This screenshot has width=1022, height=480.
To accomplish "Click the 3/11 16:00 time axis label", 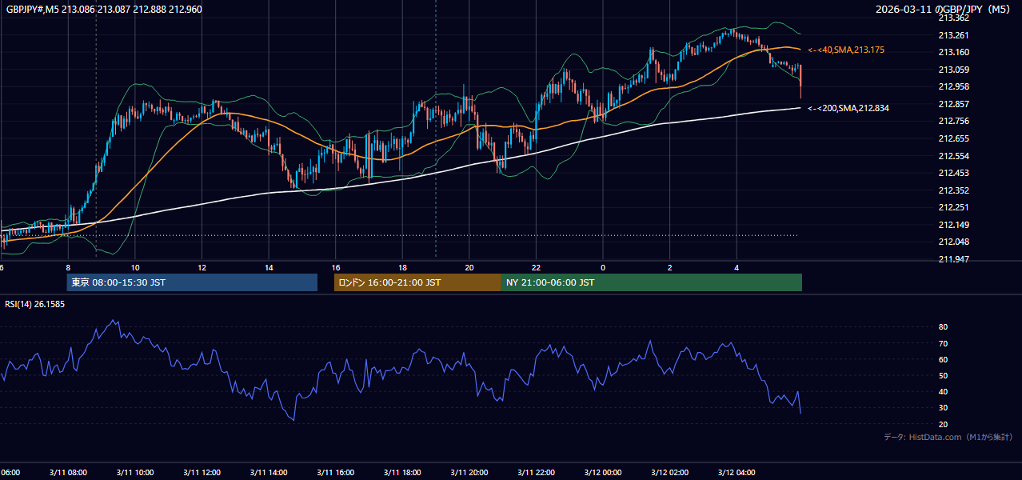I will pyautogui.click(x=336, y=473).
